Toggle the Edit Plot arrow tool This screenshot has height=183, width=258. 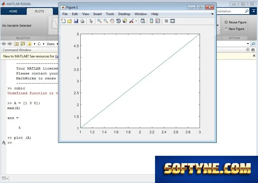coord(91,21)
